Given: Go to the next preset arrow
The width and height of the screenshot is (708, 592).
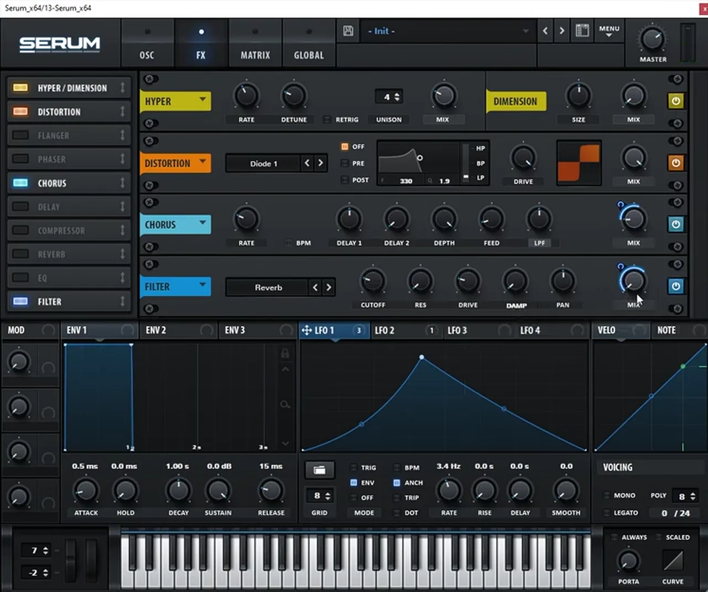Looking at the screenshot, I should coord(562,31).
